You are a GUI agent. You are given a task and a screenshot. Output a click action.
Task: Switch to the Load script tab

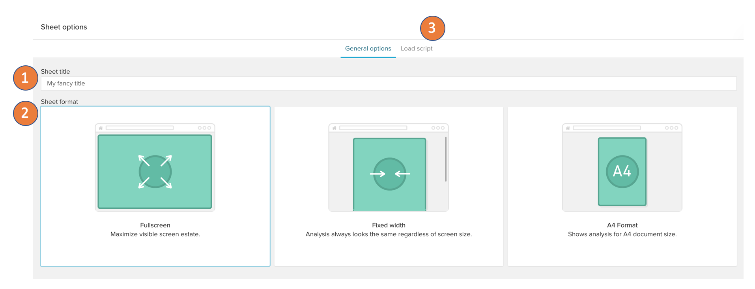click(x=417, y=48)
